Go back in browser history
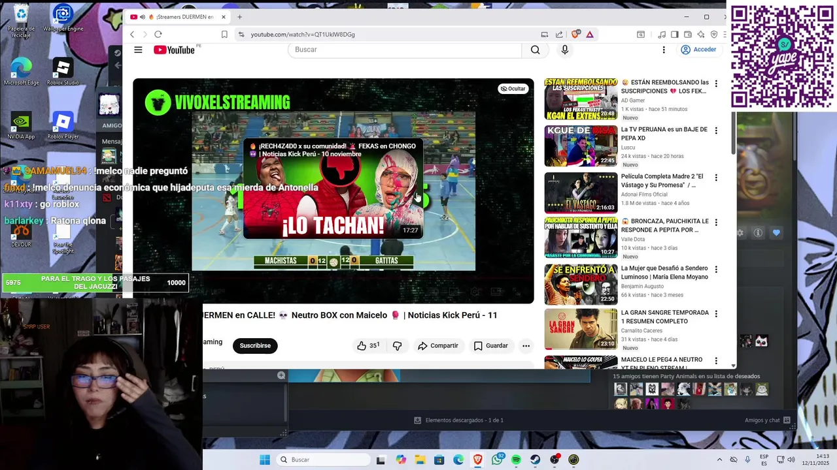The height and width of the screenshot is (470, 837). tap(132, 34)
